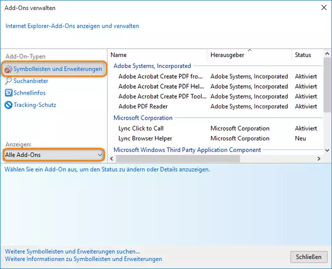Sort list by Name column header
The image size is (332, 269).
pos(118,55)
